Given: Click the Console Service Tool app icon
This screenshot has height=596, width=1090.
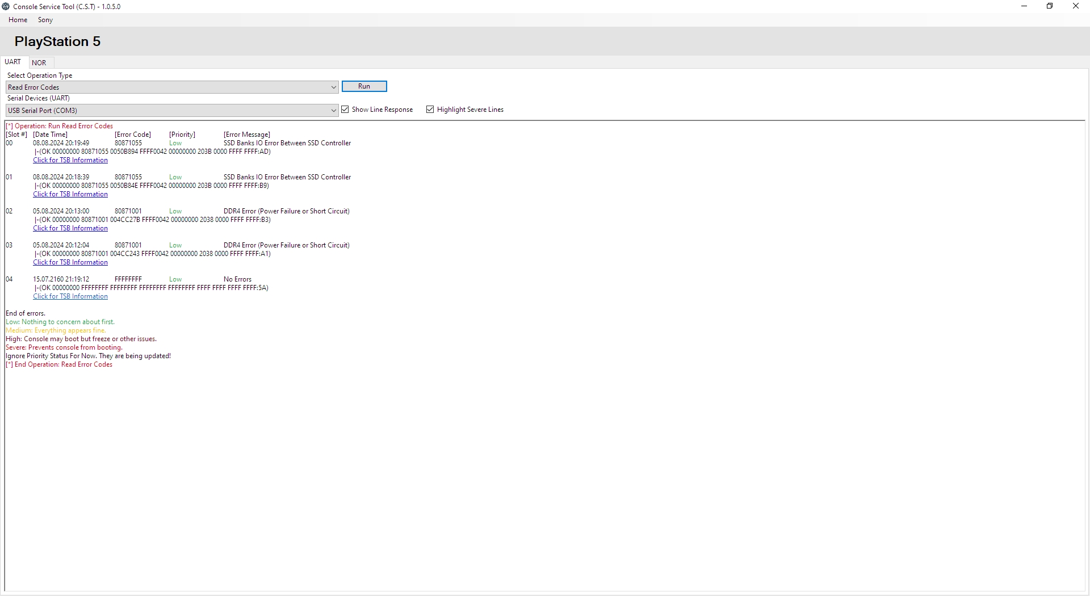Looking at the screenshot, I should (6, 6).
